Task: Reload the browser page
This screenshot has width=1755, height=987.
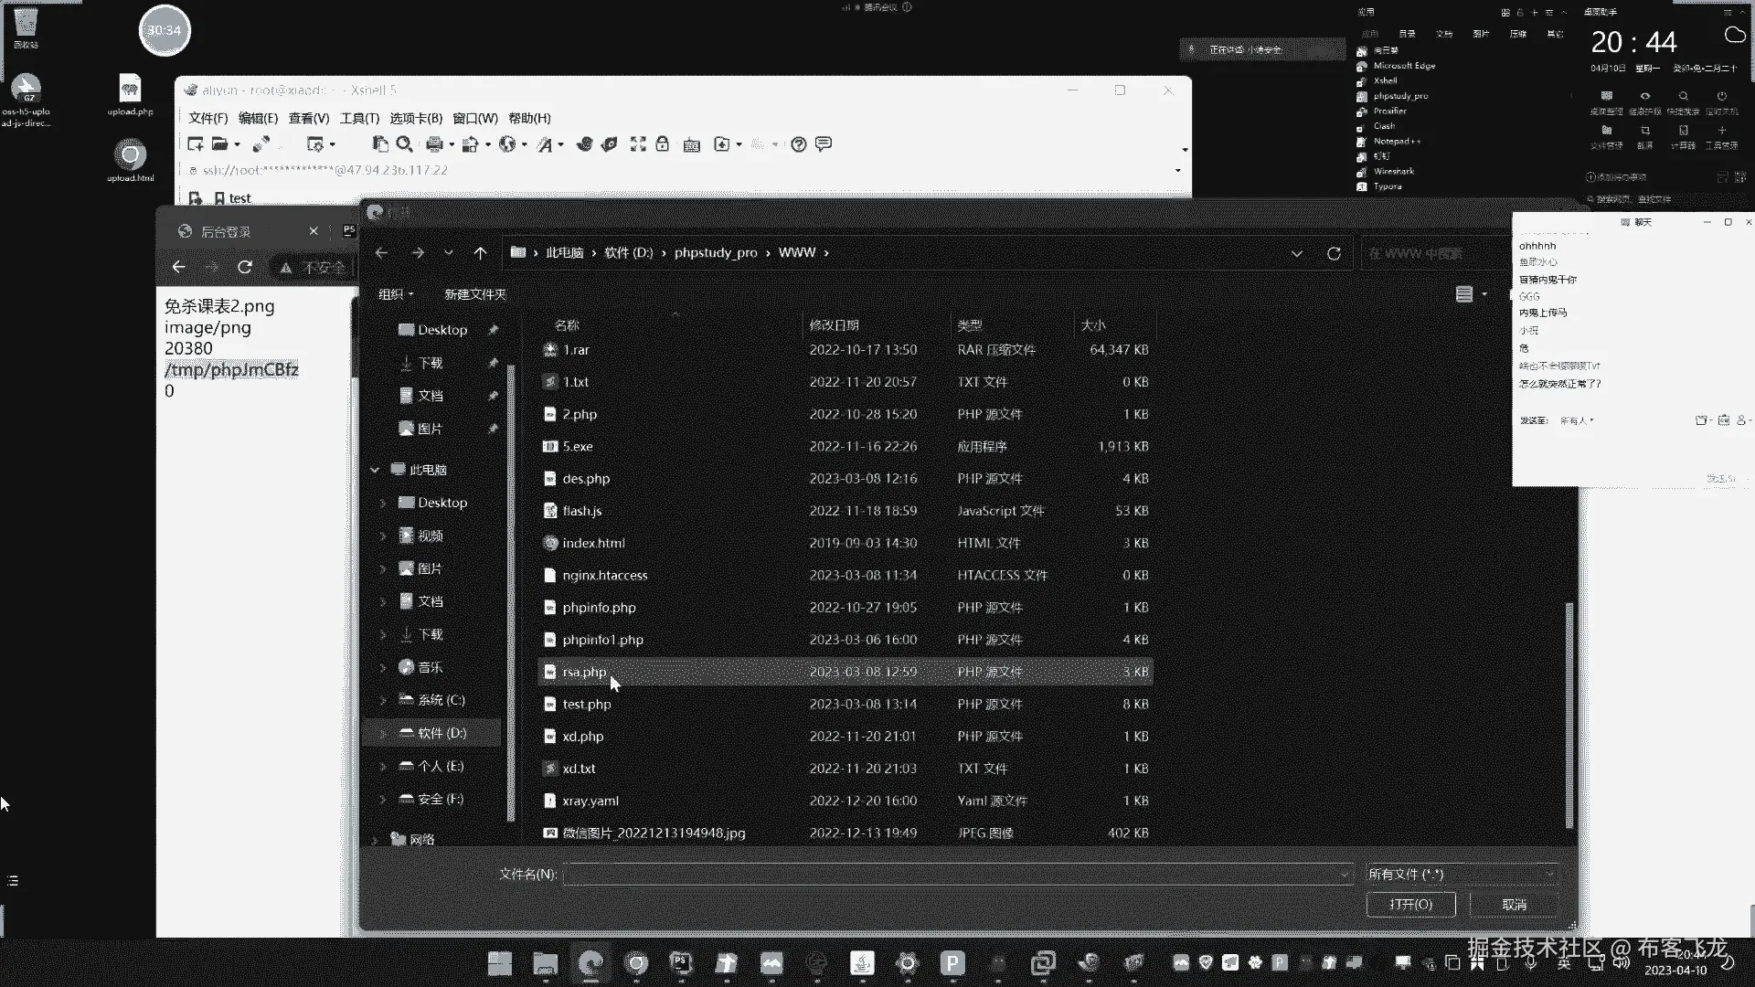Action: click(x=245, y=267)
